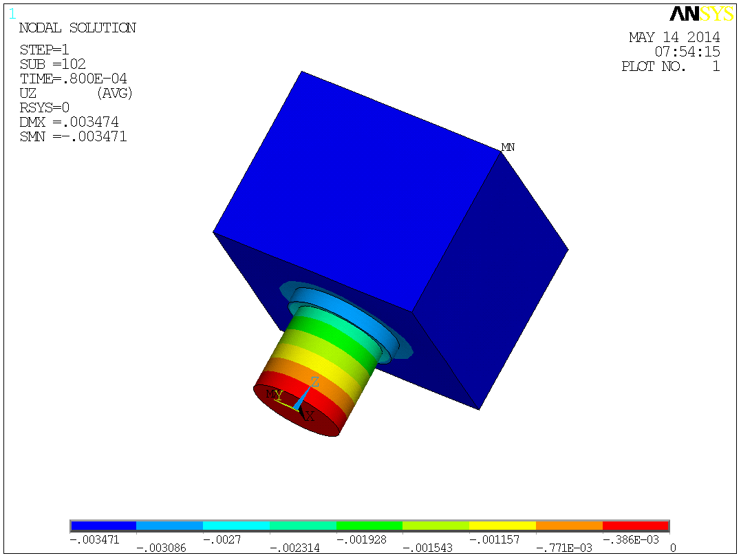The width and height of the screenshot is (741, 558).
Task: Click the legend value '-.386E-03'
Action: [x=631, y=540]
